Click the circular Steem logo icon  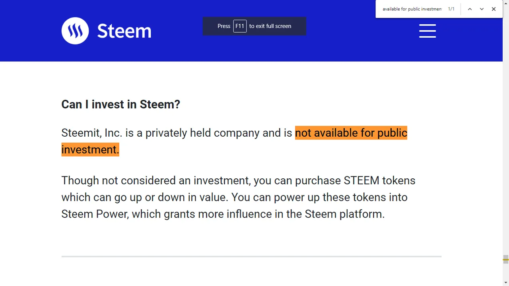75,31
